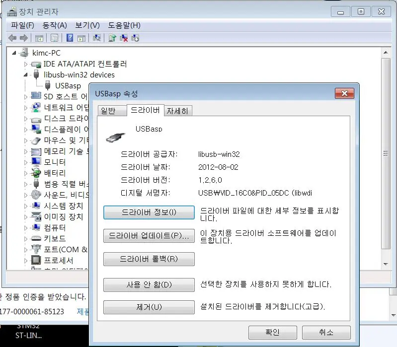Click the 프로세서 category icon
Image resolution: width=397 pixels, height=347 pixels.
click(x=36, y=260)
